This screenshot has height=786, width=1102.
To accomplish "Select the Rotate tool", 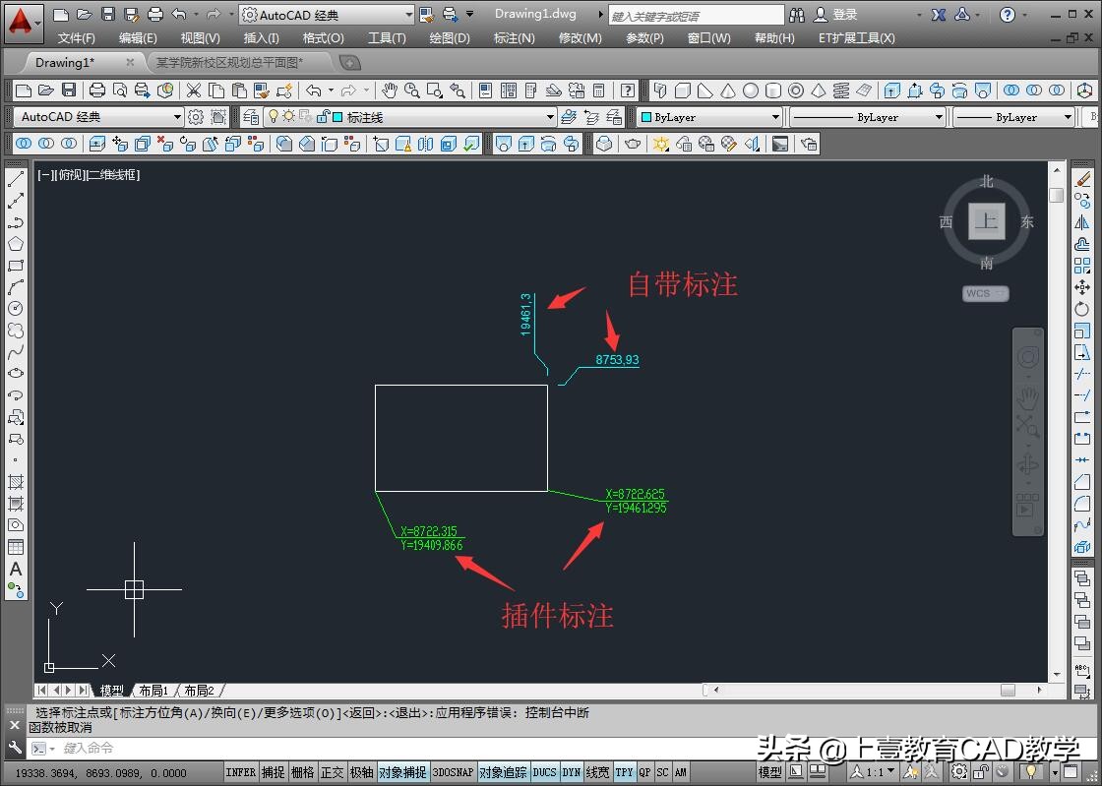I will pyautogui.click(x=1082, y=309).
